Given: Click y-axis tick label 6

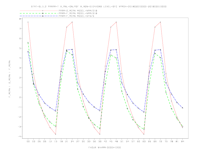Looking at the screenshot, I should (x=20, y=38).
